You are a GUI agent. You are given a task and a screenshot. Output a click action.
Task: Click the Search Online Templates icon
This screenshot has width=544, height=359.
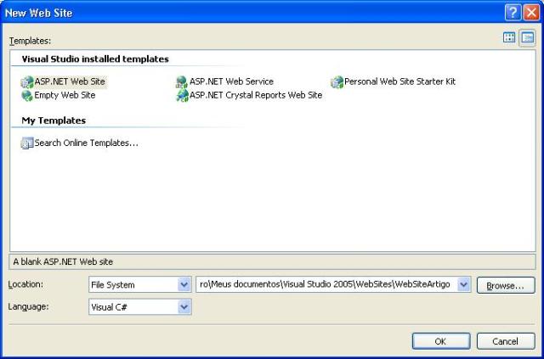coord(26,143)
